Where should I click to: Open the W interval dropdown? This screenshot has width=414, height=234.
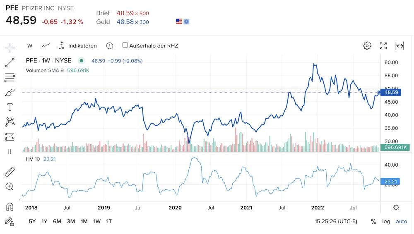click(x=29, y=45)
